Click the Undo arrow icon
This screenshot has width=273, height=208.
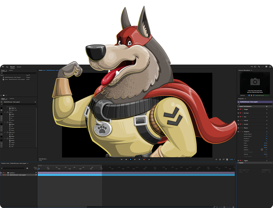pyautogui.click(x=259, y=67)
